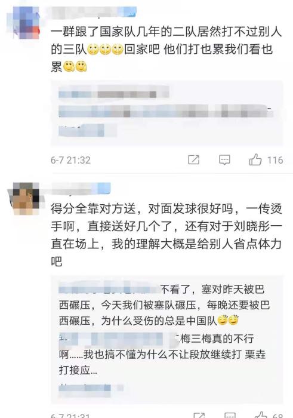Tap share icon on the second comment
Screen dimensions: 293x418
click(x=199, y=416)
